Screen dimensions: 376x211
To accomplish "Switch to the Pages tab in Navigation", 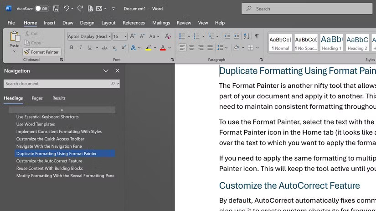I will click(x=37, y=98).
